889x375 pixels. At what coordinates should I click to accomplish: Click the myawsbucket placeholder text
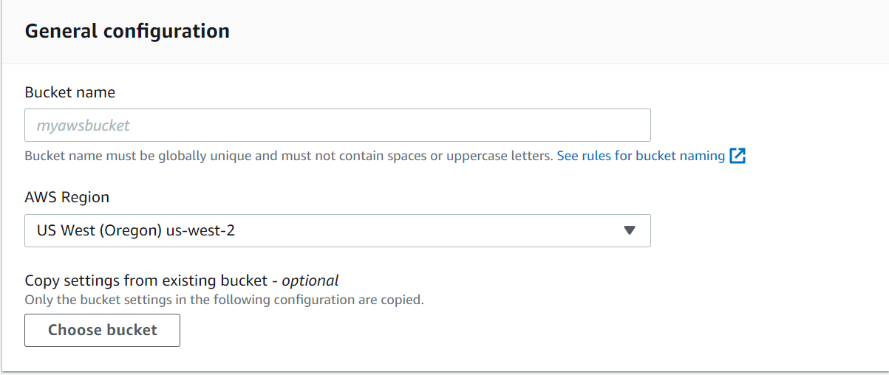[x=83, y=125]
